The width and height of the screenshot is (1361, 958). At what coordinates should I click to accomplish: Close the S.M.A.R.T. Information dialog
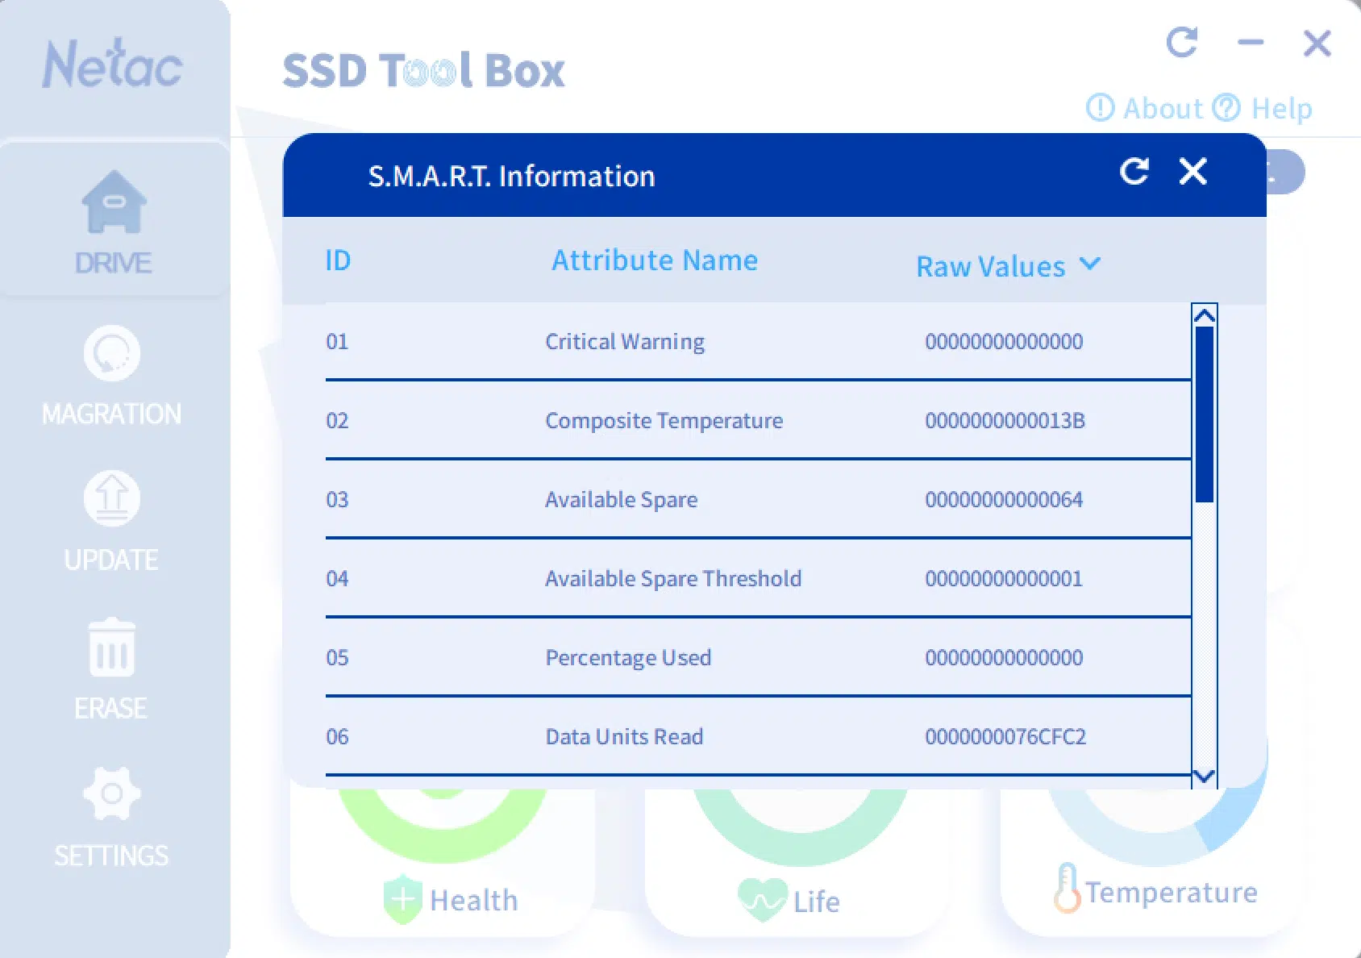click(x=1192, y=172)
